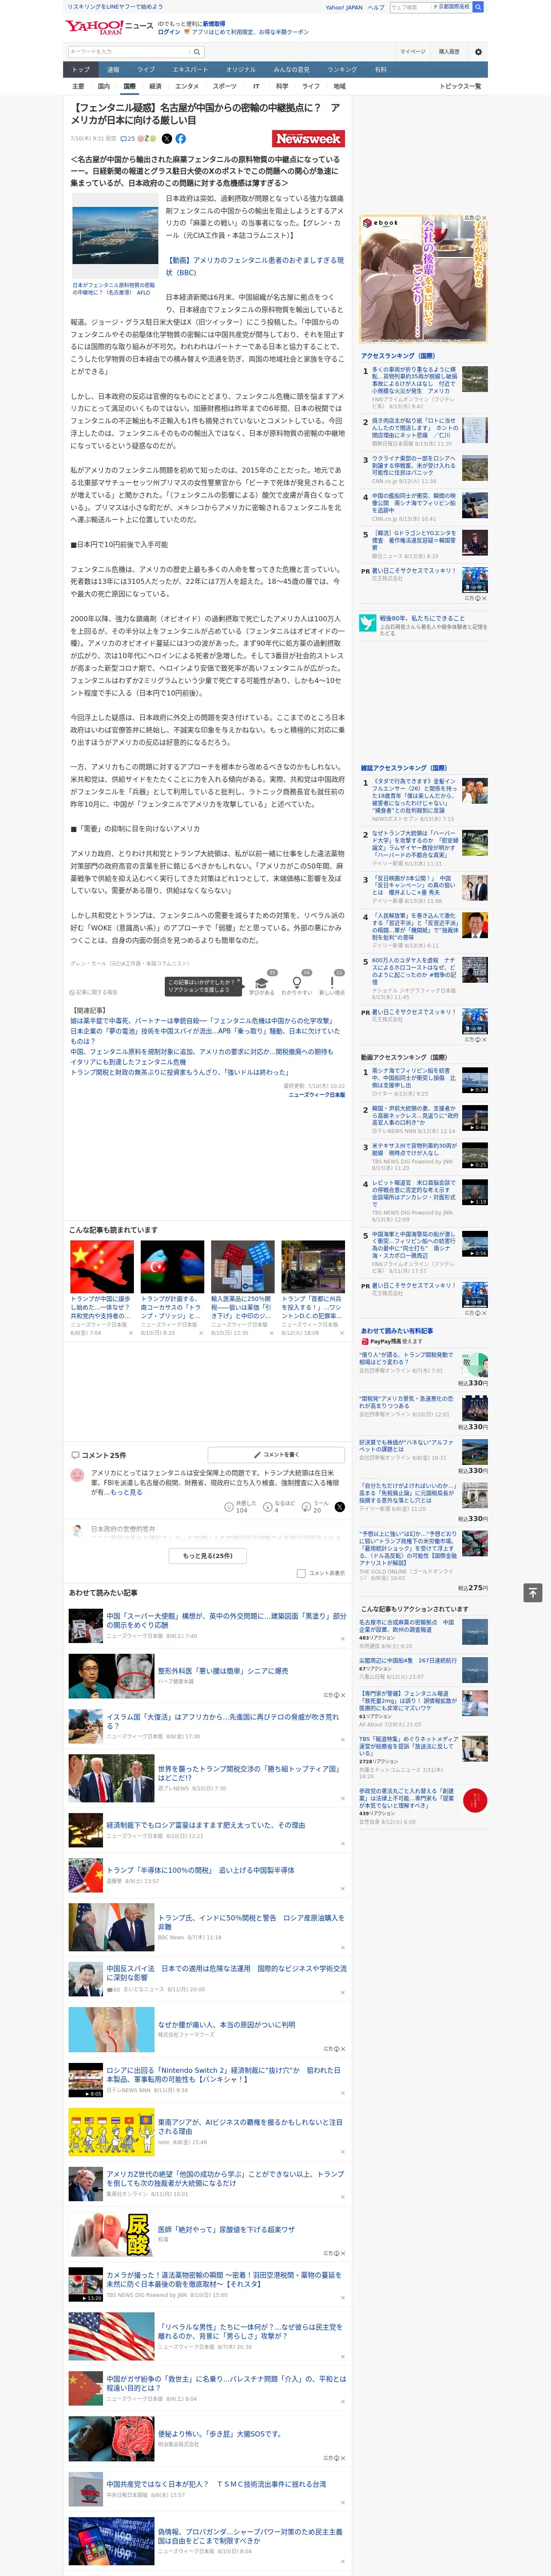Click もっと見る(25件) comments button
Viewport: 551px width, 2576px height.
(x=208, y=1555)
